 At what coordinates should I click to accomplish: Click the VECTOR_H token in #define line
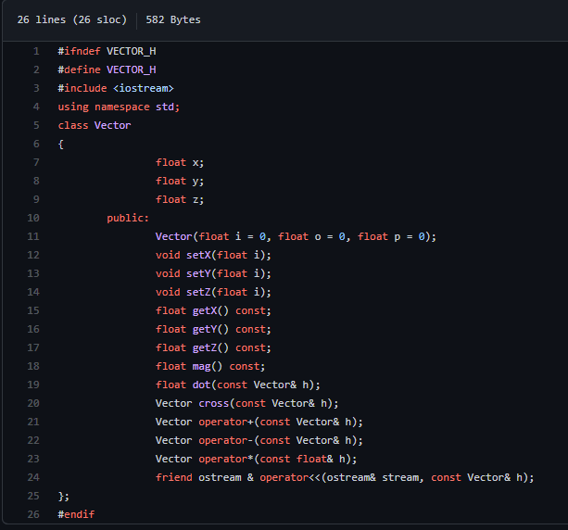click(x=132, y=69)
